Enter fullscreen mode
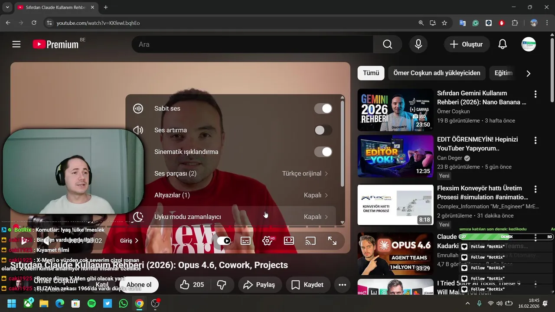This screenshot has width=555, height=312. 332,241
